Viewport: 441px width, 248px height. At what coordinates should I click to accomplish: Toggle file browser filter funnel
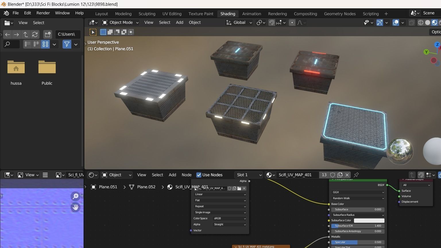click(67, 44)
